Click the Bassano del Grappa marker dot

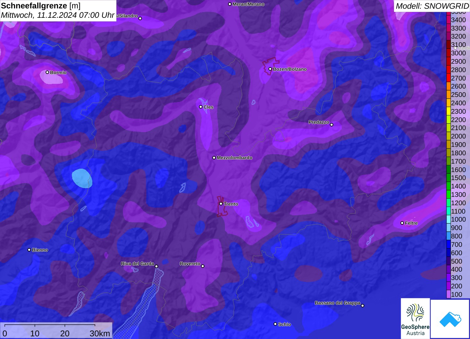(x=363, y=305)
